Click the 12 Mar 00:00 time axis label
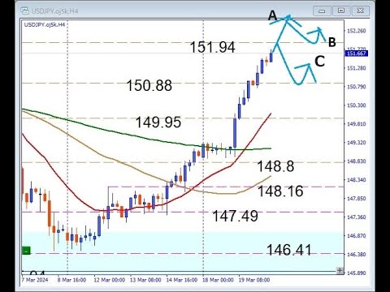Screen dimensions: 390x292 (110, 280)
